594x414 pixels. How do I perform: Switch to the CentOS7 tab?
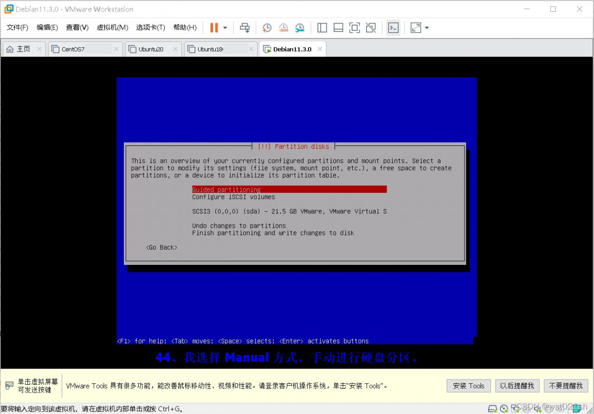click(85, 49)
